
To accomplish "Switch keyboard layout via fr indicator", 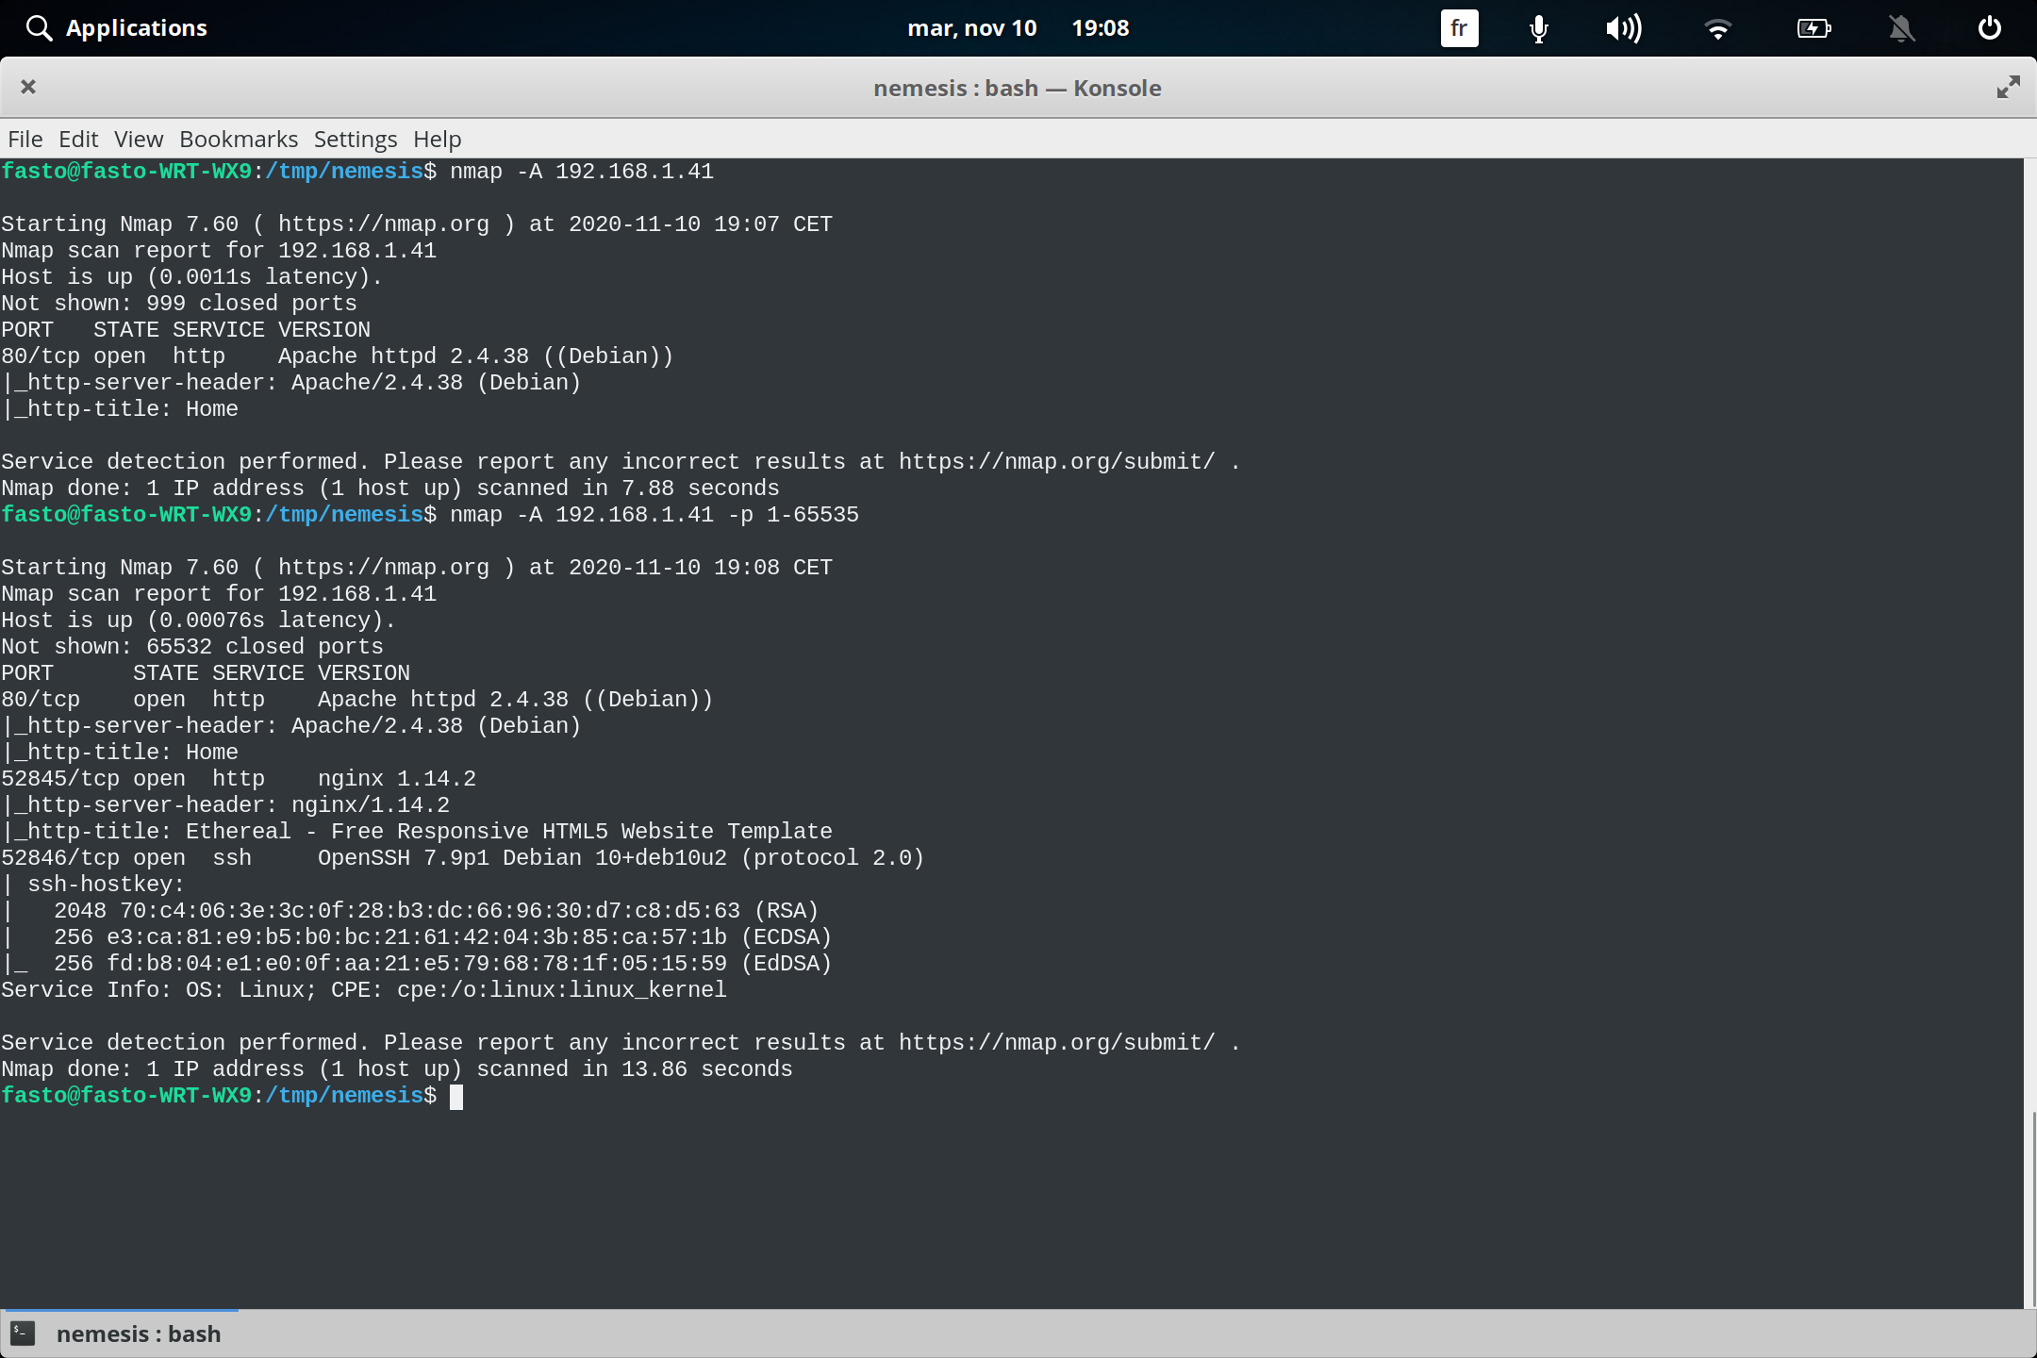I will coord(1458,28).
